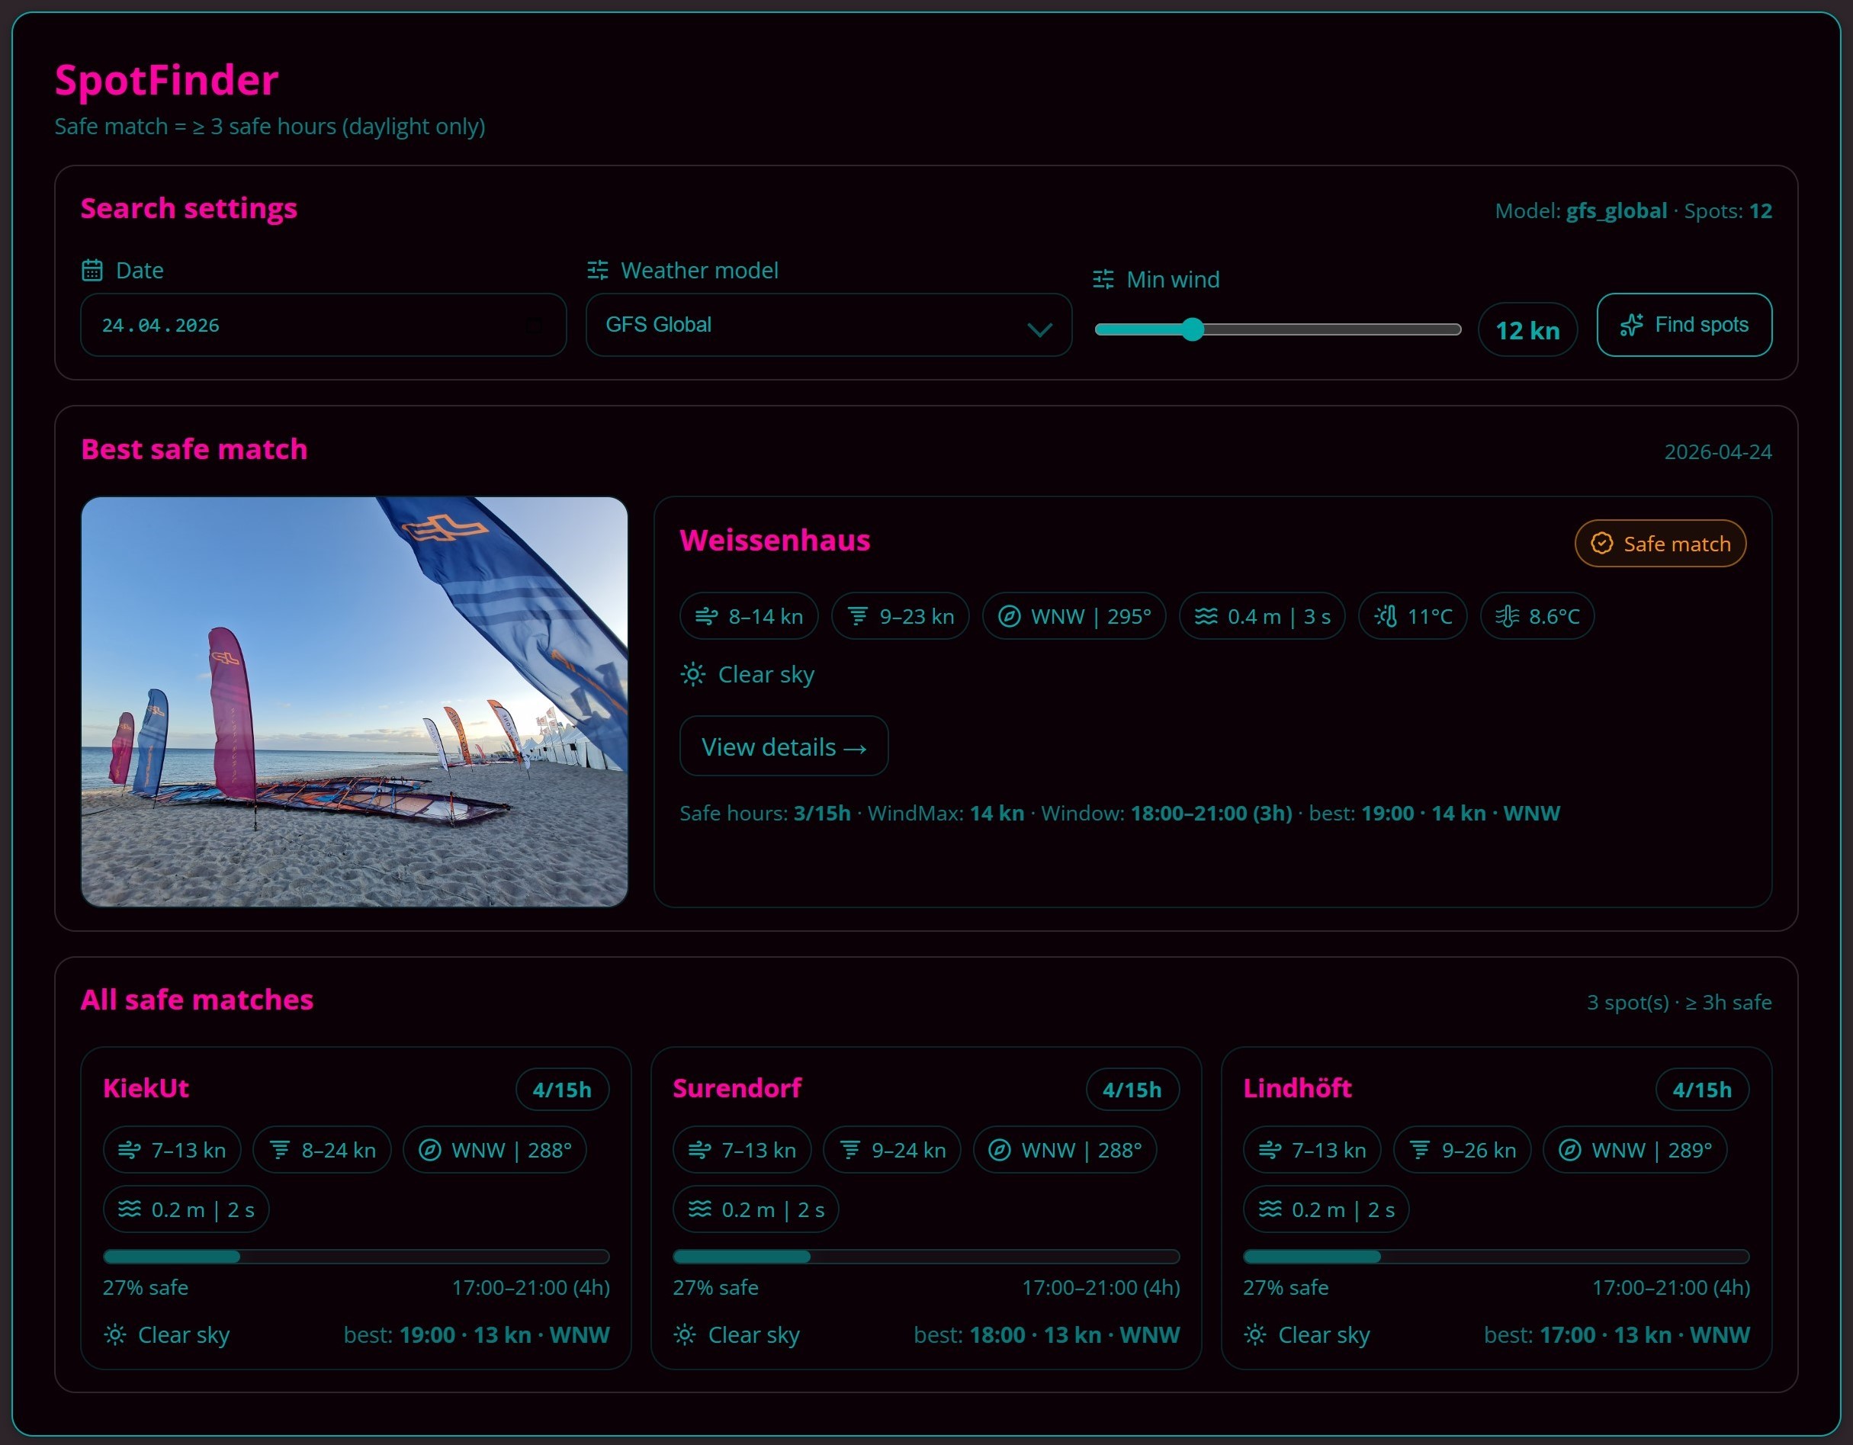
Task: Click the chevron arrow of the weather model select
Action: coord(1039,329)
